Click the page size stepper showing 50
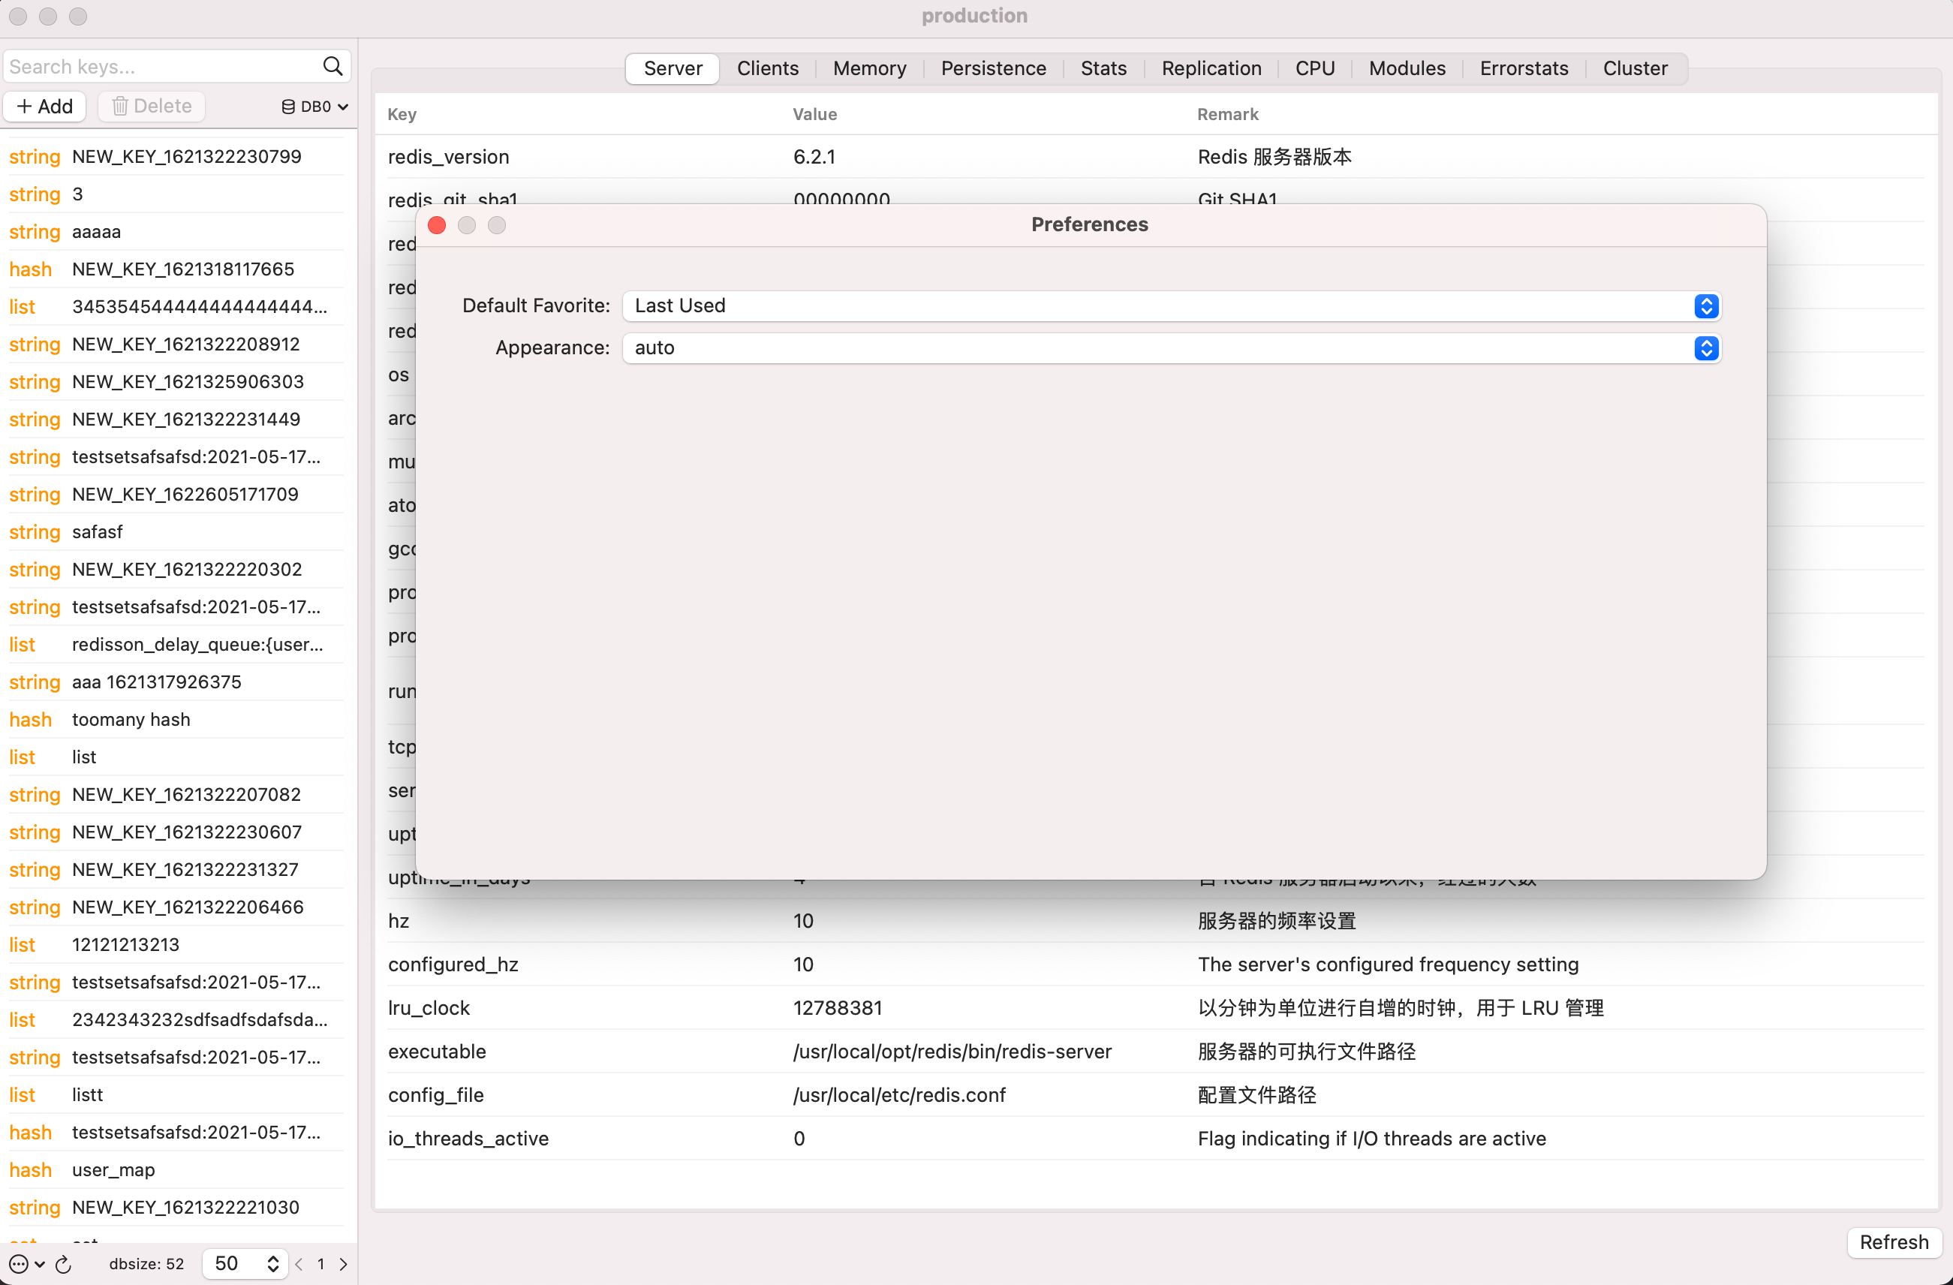1953x1285 pixels. (272, 1264)
